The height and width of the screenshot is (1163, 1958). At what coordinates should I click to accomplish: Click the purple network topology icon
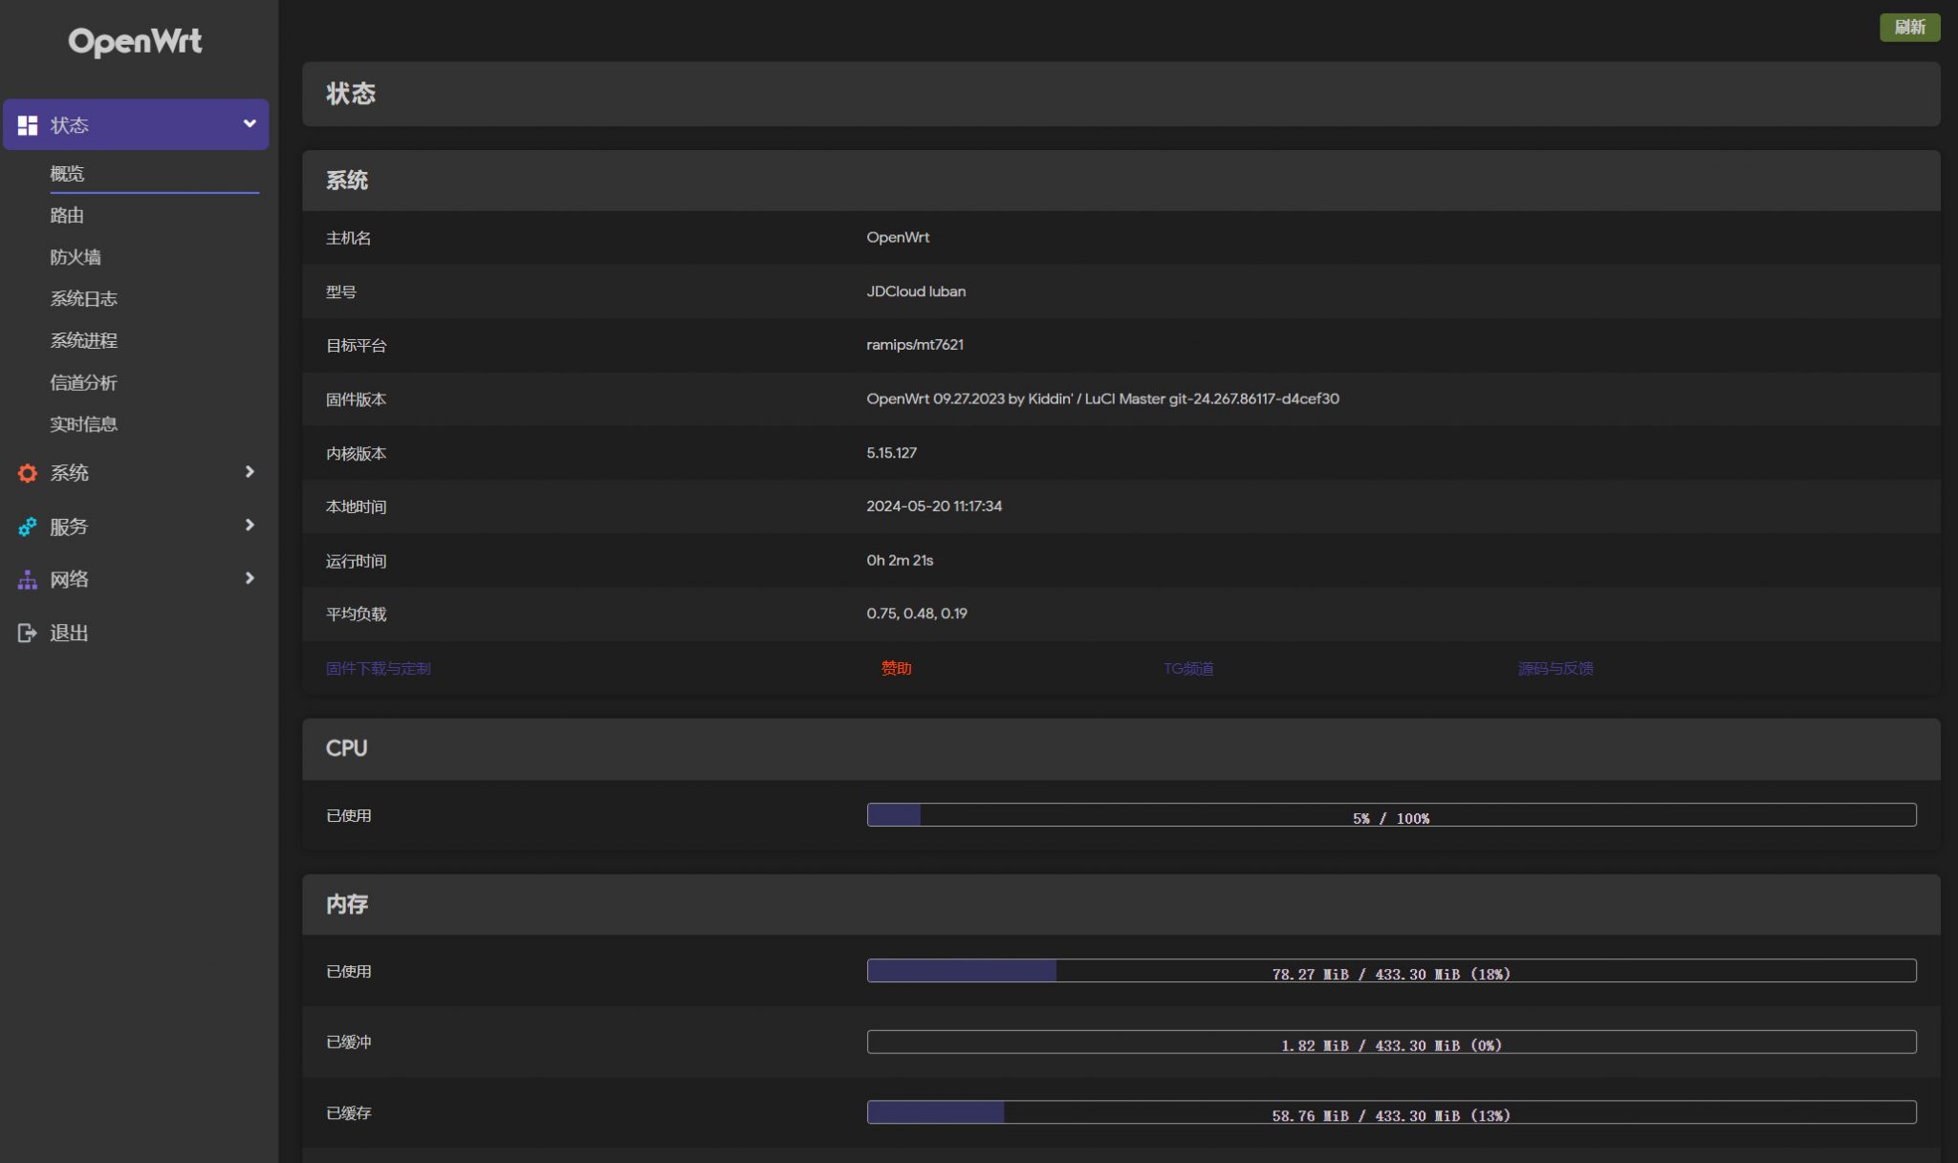28,579
